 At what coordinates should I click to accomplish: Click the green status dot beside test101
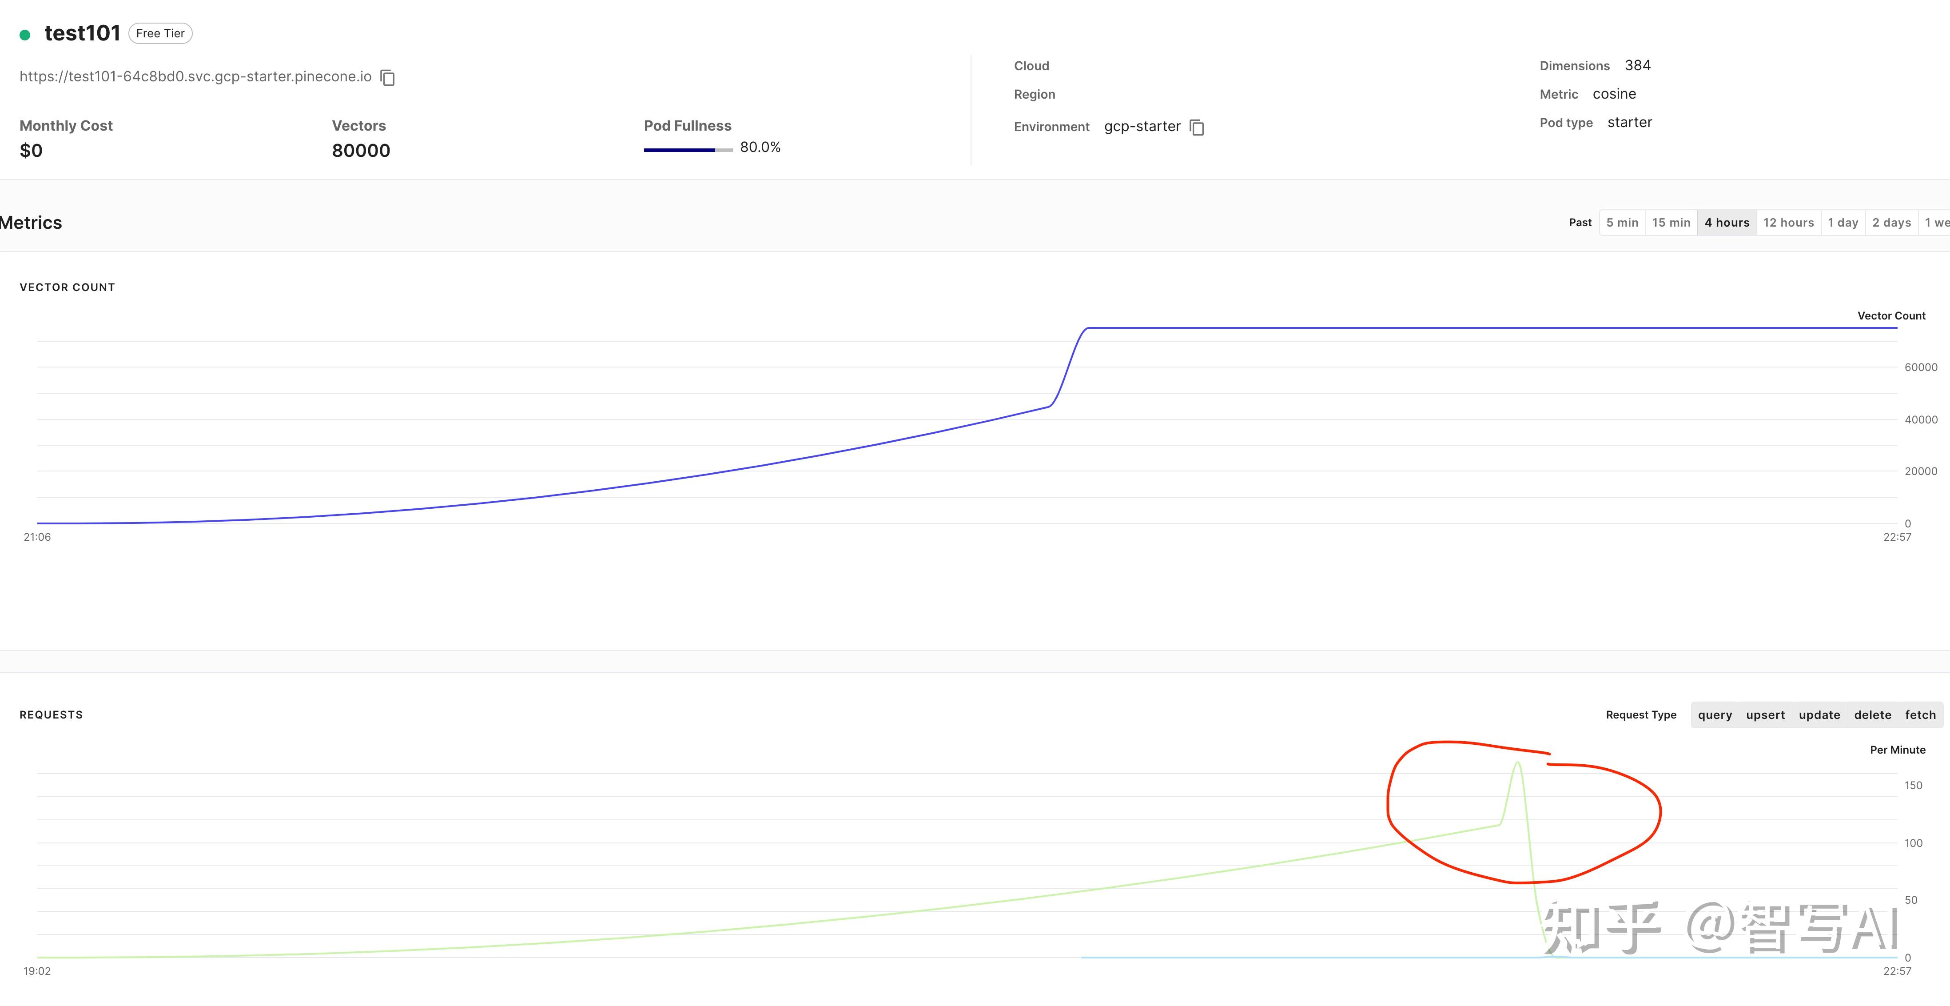(25, 35)
